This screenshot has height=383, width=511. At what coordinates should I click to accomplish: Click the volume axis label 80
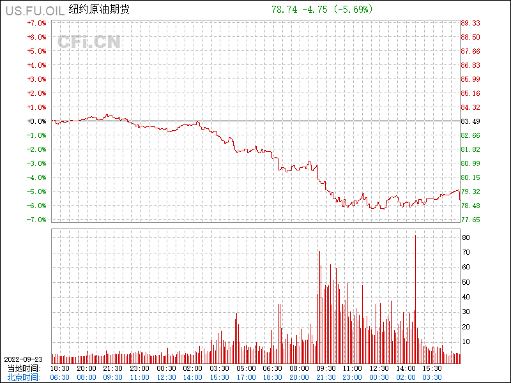(466, 237)
